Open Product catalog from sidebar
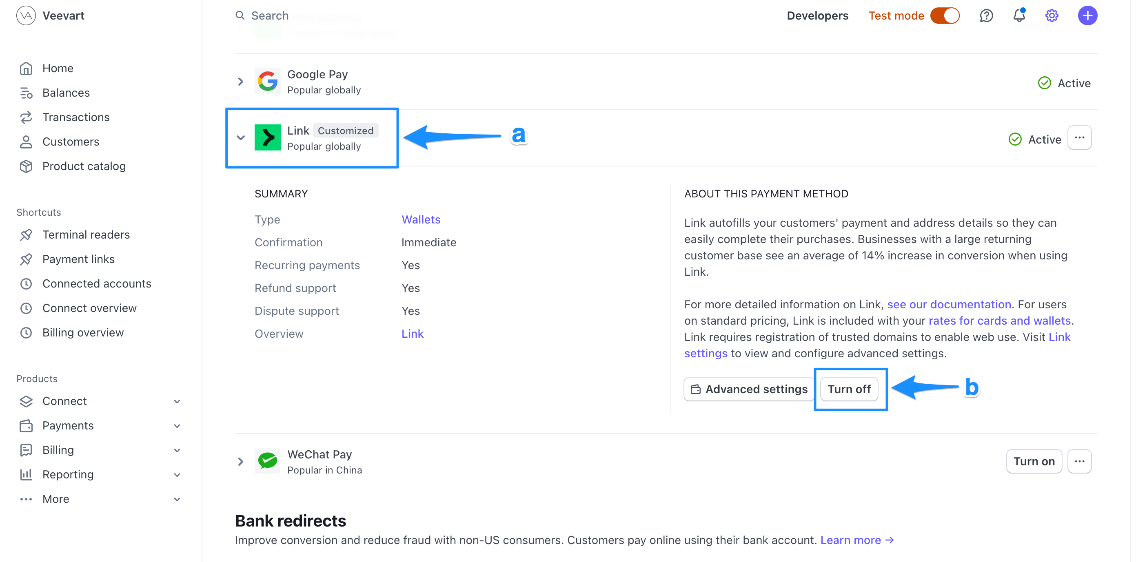Screen dimensions: 1136x562 (84, 166)
